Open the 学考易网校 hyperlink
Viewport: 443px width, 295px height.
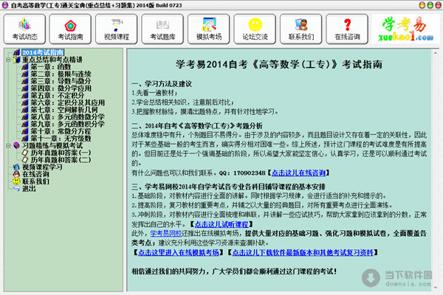pos(166,234)
